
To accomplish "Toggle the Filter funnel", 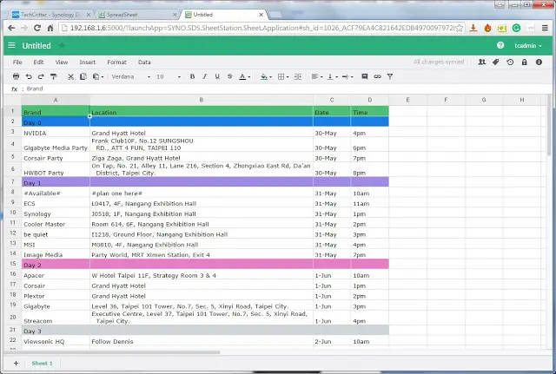I will pos(390,76).
